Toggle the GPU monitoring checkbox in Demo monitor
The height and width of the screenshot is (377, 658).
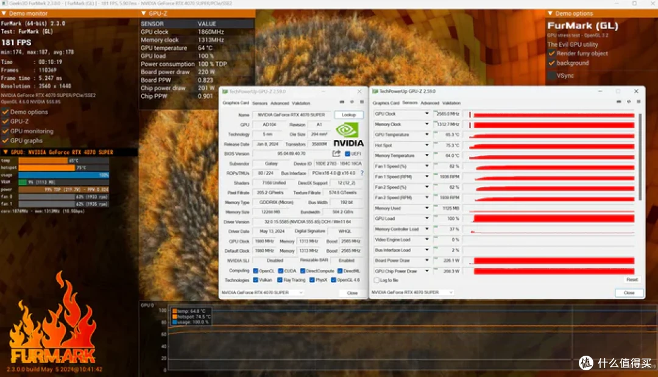5,132
